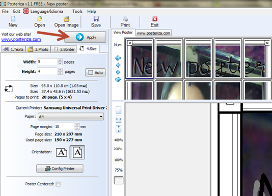This screenshot has width=272, height=196.
Task: Switch to the 3.Border tab
Action: (x=64, y=49)
